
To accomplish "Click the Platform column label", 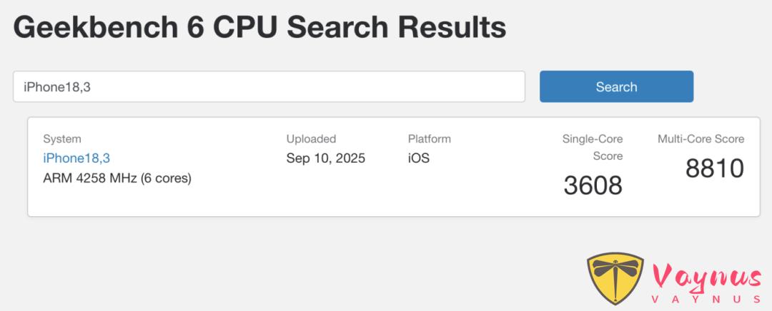I will [x=429, y=139].
